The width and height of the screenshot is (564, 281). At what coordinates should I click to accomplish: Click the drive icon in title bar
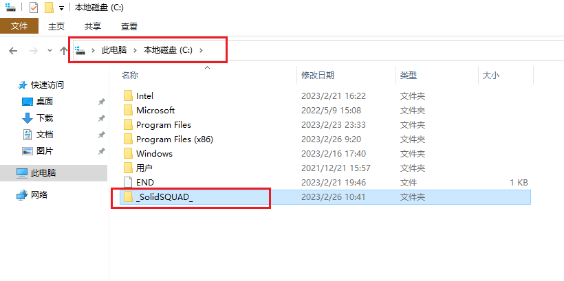[11, 8]
